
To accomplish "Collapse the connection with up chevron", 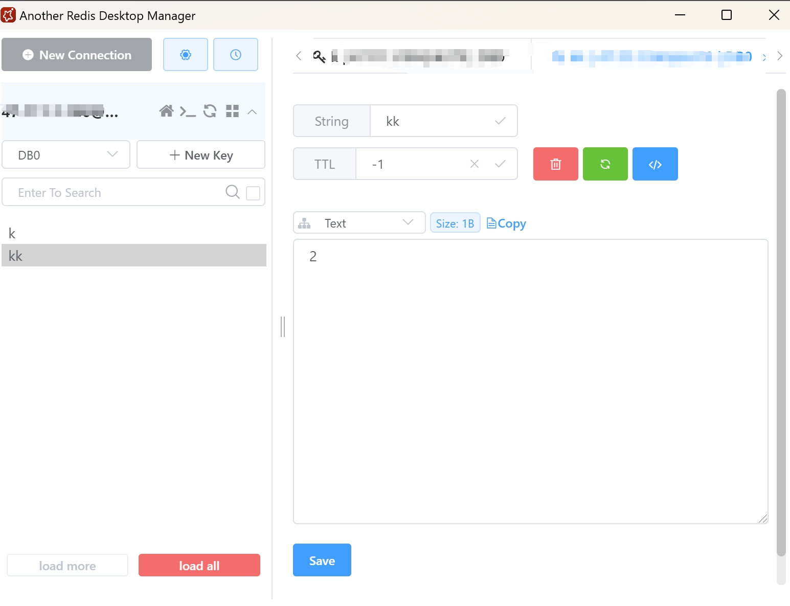I will pyautogui.click(x=252, y=111).
